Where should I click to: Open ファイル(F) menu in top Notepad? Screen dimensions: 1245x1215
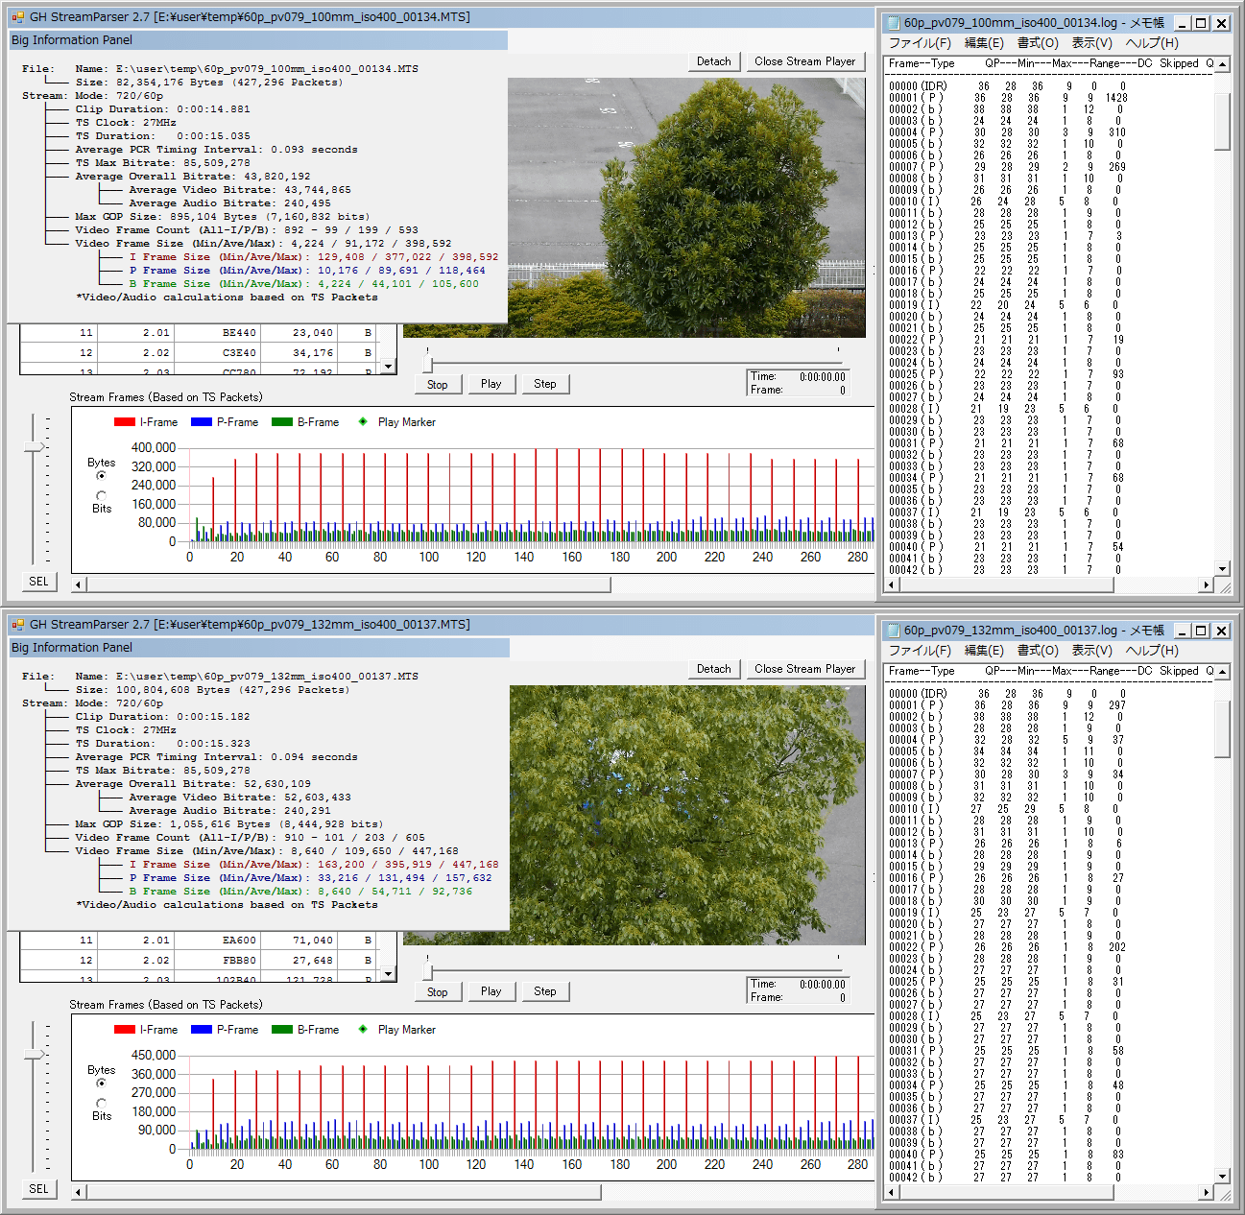click(x=919, y=43)
